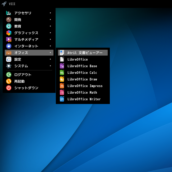Viewport: 172px width, 172px height.
Task: Open the マルチメディア menu category
Action: coord(26,39)
